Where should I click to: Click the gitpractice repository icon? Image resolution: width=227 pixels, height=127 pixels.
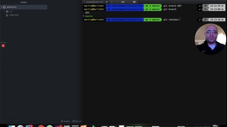[x=5, y=7]
